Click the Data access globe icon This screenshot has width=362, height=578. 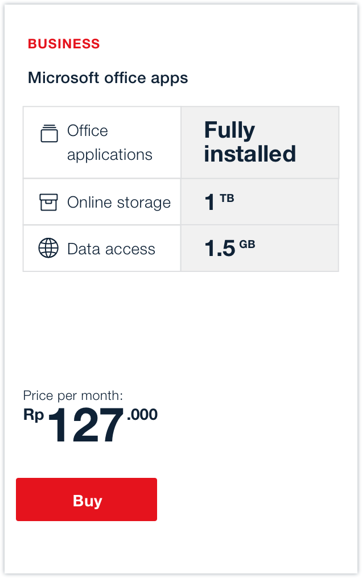point(48,249)
